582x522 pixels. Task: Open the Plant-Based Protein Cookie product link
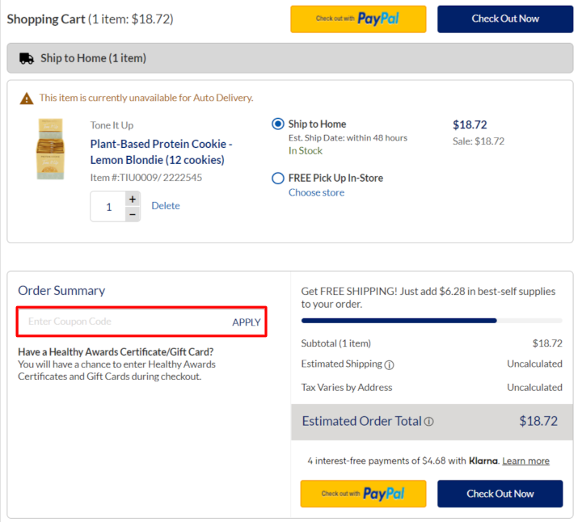(x=161, y=152)
